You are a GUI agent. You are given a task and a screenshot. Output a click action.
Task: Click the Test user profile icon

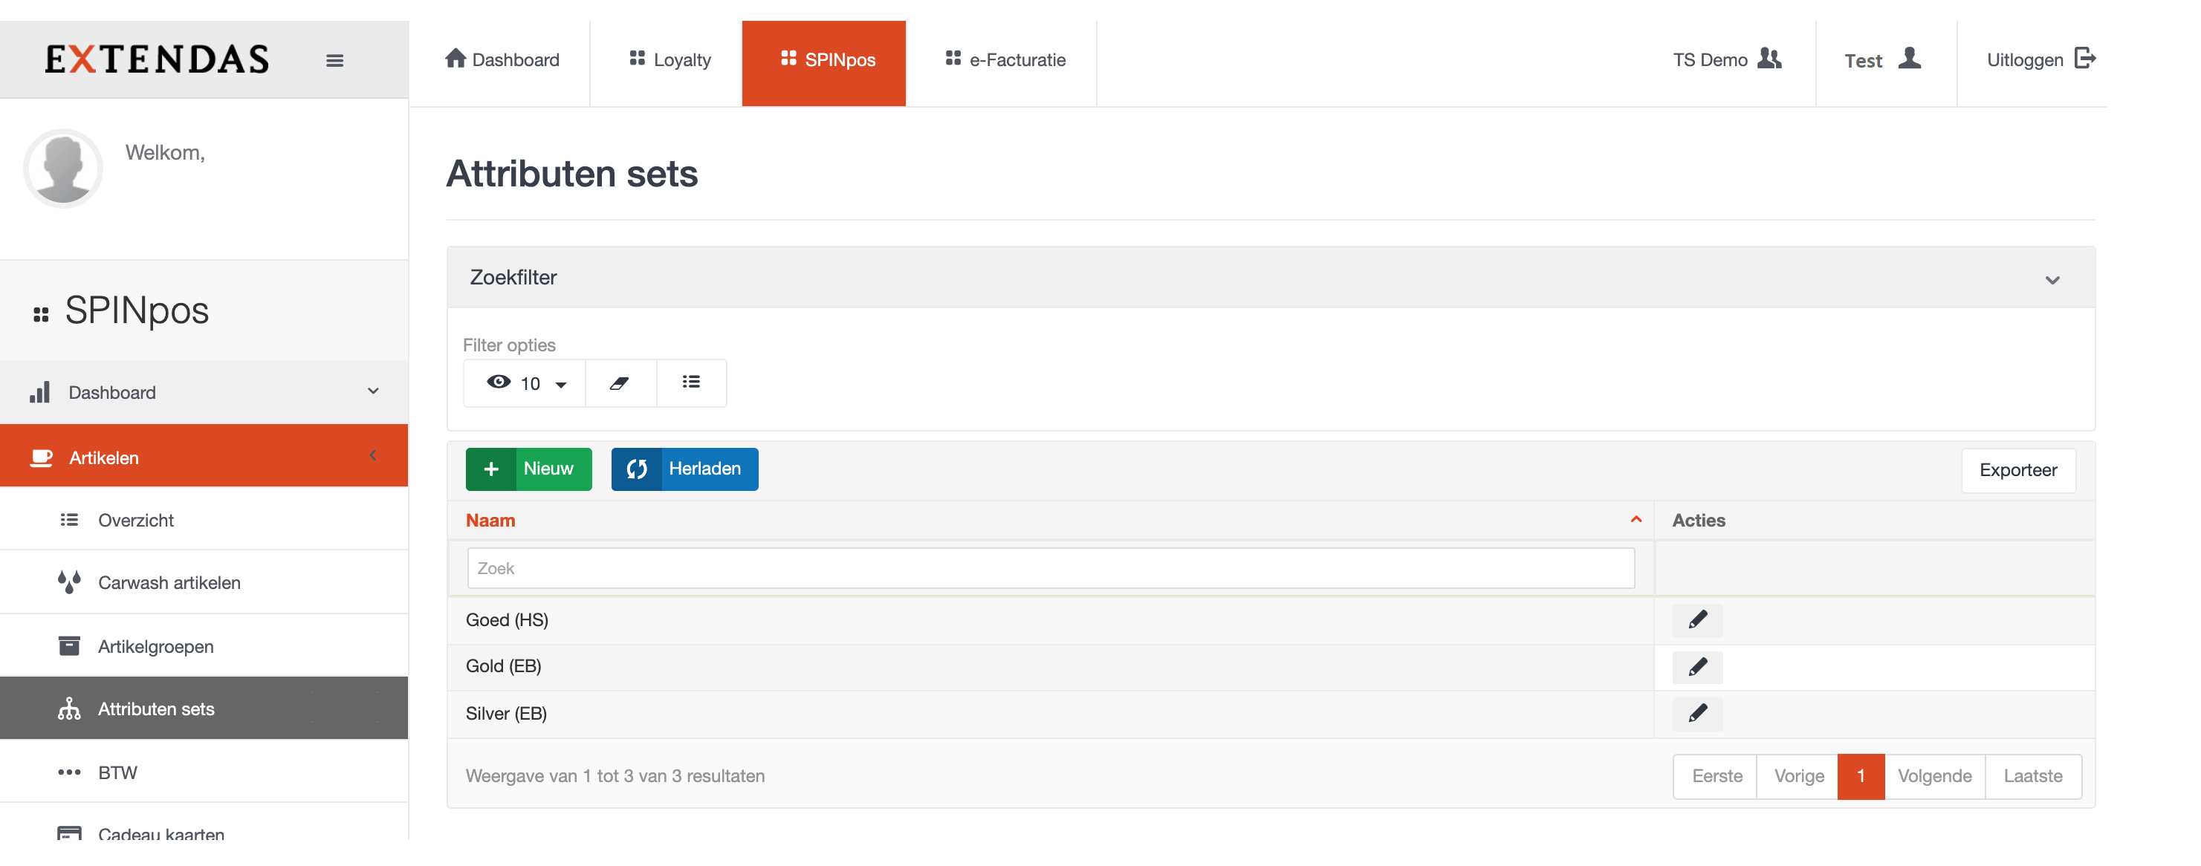click(1909, 59)
